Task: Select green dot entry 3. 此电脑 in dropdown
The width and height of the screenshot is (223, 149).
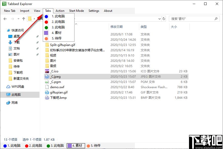Action: coord(59,27)
